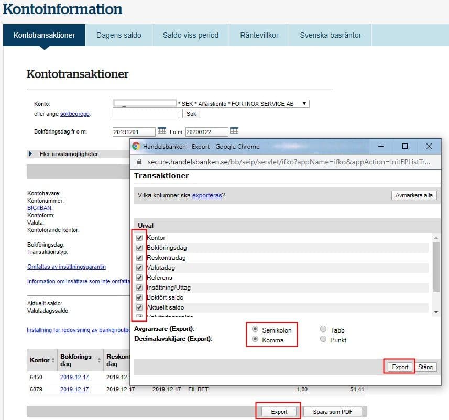Select Komma as decimal separator
This screenshot has width=449, height=420.
[255, 339]
